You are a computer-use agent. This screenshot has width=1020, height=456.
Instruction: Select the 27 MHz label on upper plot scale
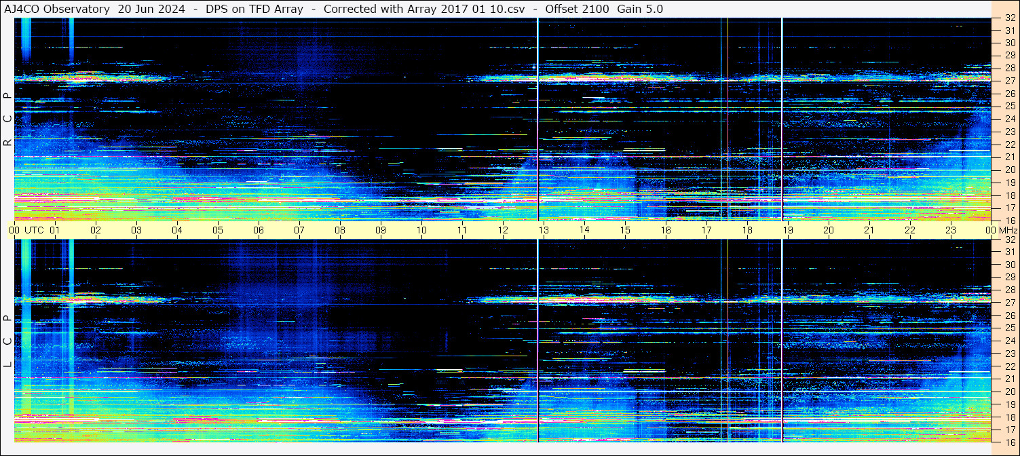1009,81
